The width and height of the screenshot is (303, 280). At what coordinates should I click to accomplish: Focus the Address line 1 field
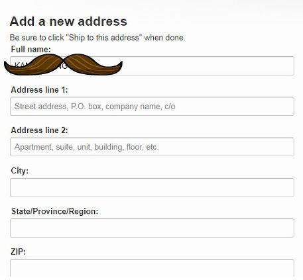click(152, 106)
